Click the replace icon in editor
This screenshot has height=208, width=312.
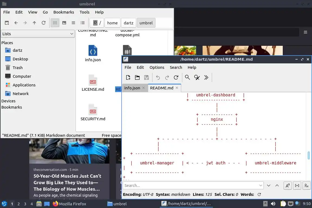[x=197, y=77]
